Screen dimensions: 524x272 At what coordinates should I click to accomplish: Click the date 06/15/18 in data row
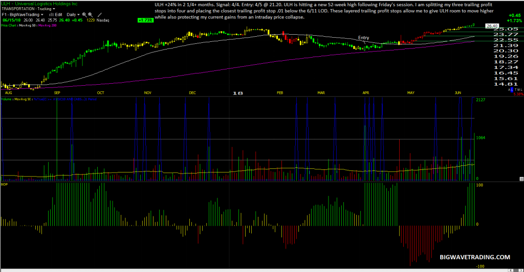[11, 20]
